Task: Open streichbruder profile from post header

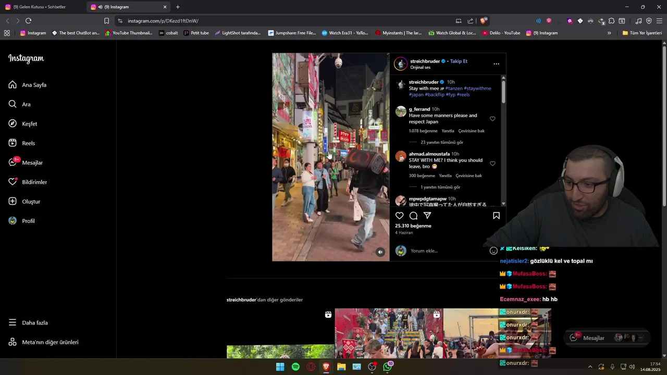Action: point(425,61)
